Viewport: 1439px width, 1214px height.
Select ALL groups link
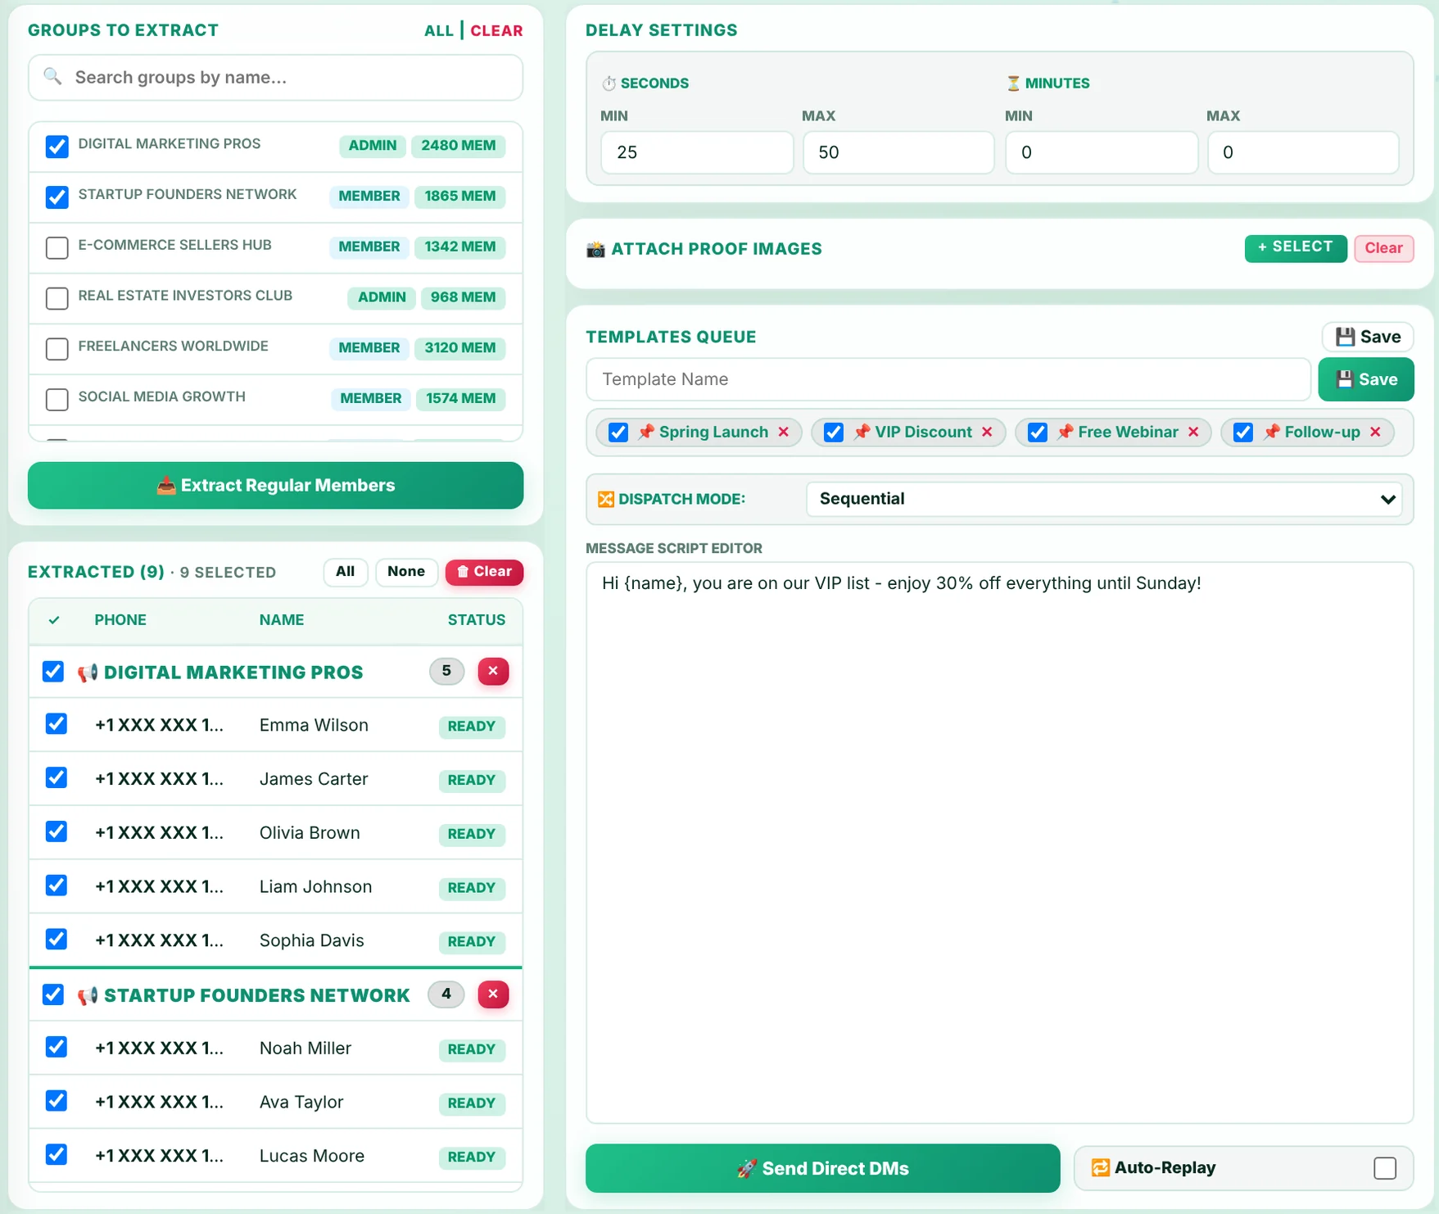[439, 30]
